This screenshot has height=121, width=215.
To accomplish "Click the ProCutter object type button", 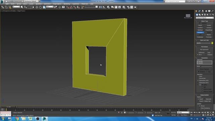I will pos(209,37).
